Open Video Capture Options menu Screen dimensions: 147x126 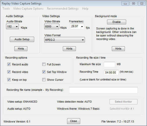tap(28, 9)
